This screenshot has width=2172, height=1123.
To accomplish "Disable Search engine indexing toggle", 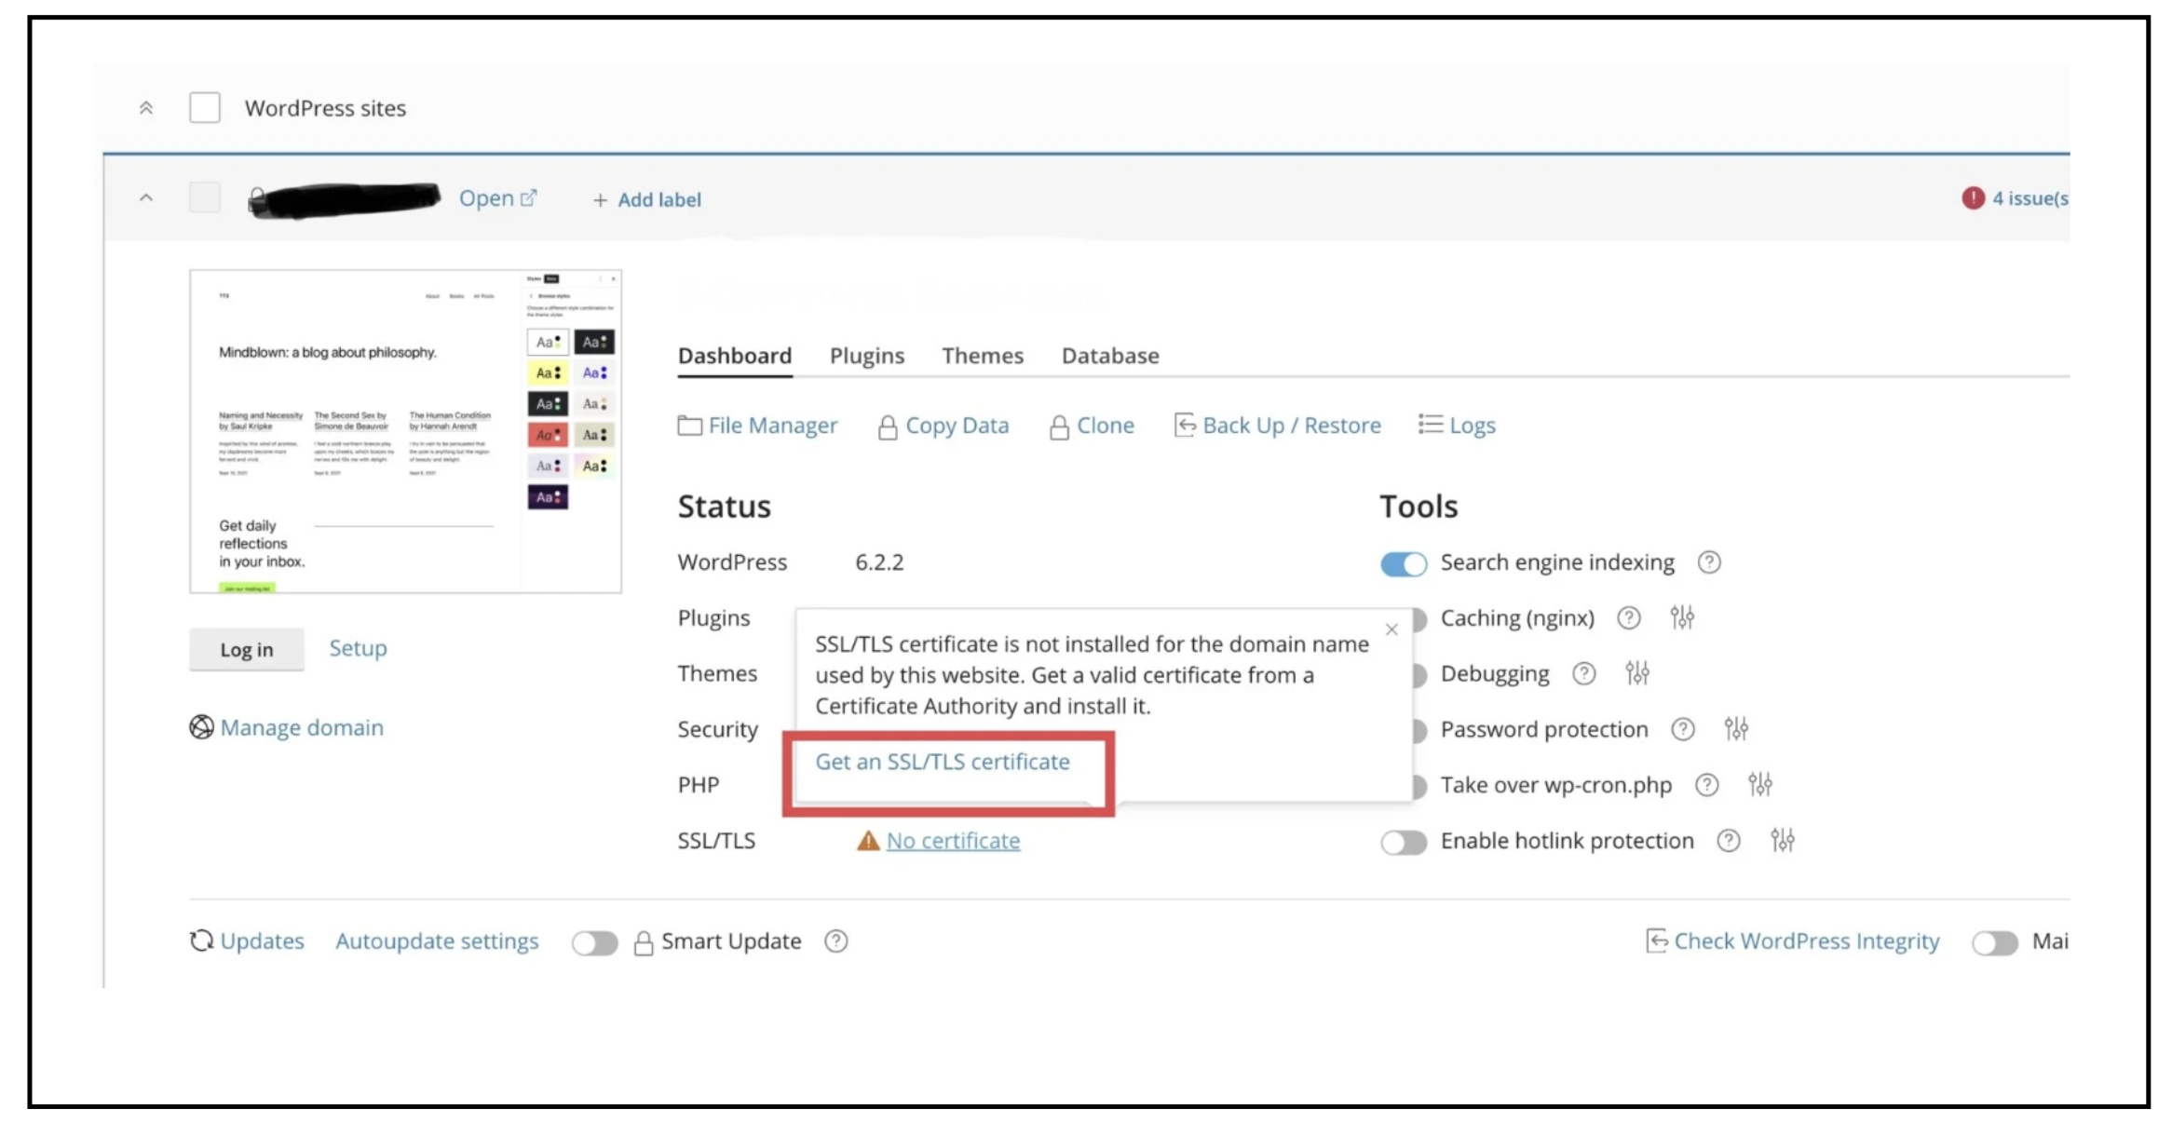I will 1403,563.
